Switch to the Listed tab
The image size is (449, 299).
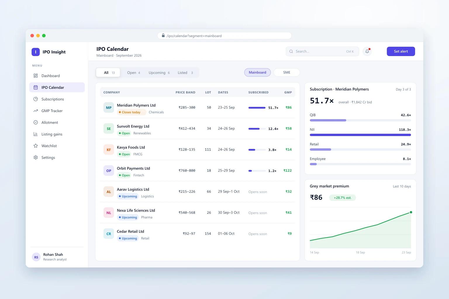[185, 73]
